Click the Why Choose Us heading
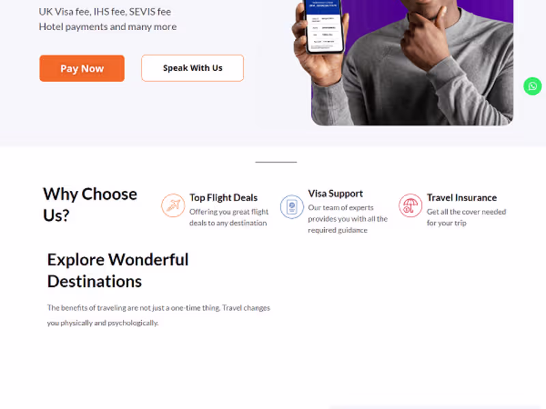 89,204
